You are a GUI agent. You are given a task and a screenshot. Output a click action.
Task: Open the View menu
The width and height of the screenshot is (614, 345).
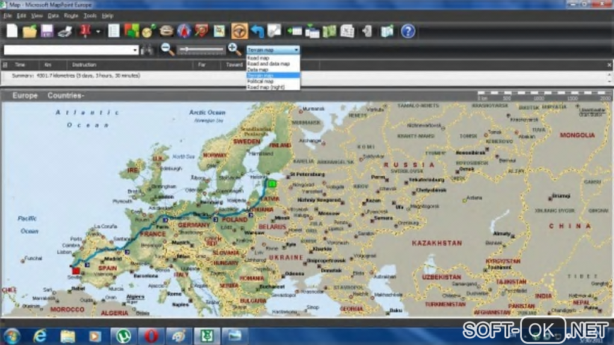click(x=37, y=16)
